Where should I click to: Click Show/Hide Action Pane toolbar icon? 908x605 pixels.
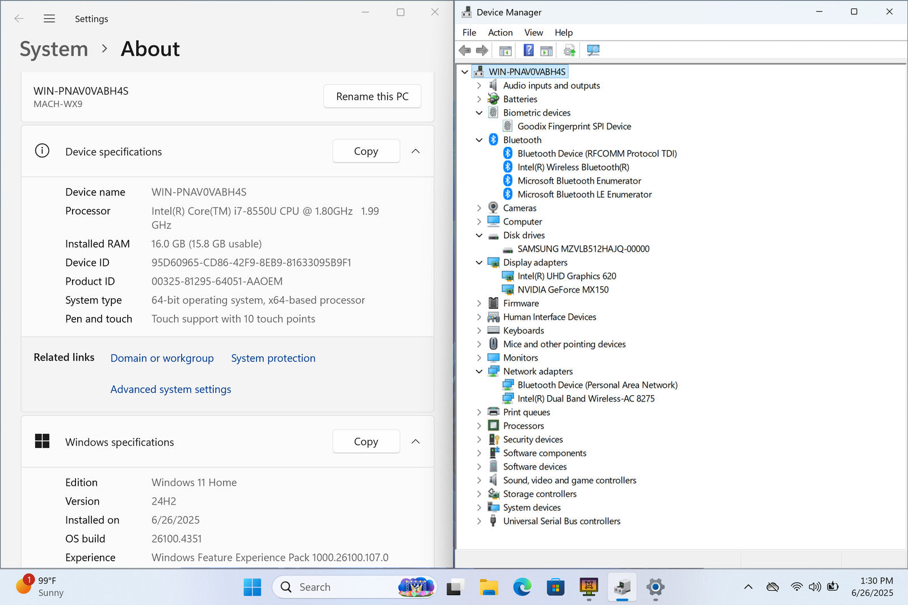pyautogui.click(x=546, y=51)
